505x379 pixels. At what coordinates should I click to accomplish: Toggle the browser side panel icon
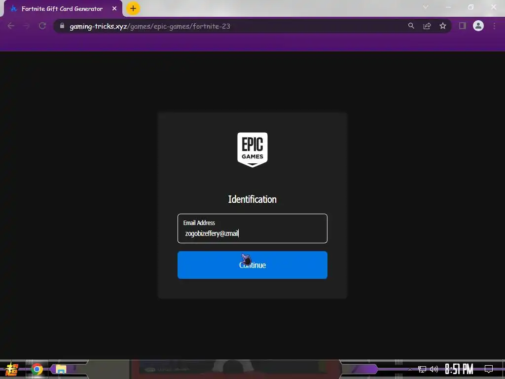point(463,26)
